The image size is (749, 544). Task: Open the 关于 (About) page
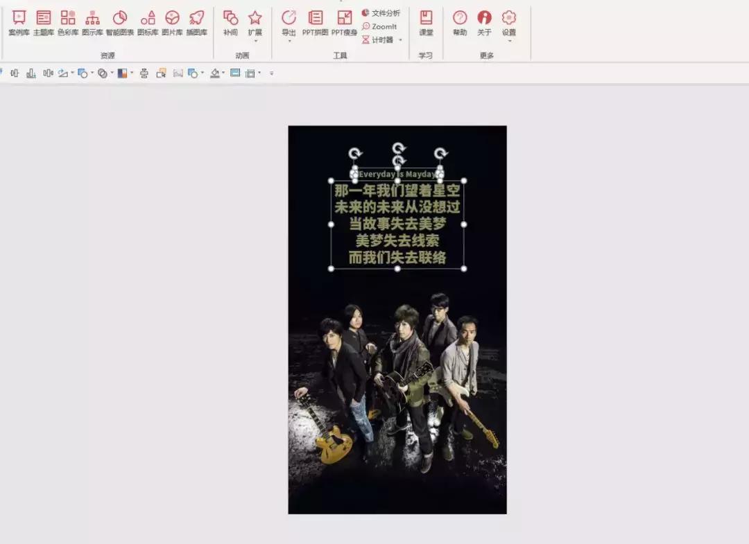(x=484, y=23)
